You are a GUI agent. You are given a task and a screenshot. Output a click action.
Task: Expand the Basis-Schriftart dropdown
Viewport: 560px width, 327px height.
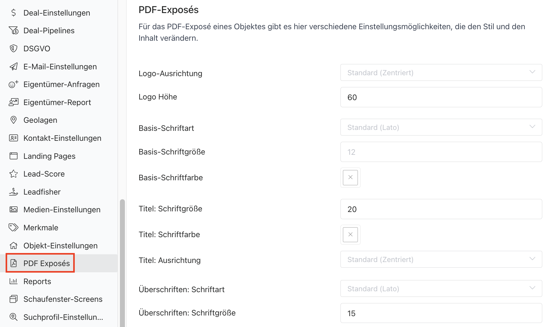coord(441,127)
